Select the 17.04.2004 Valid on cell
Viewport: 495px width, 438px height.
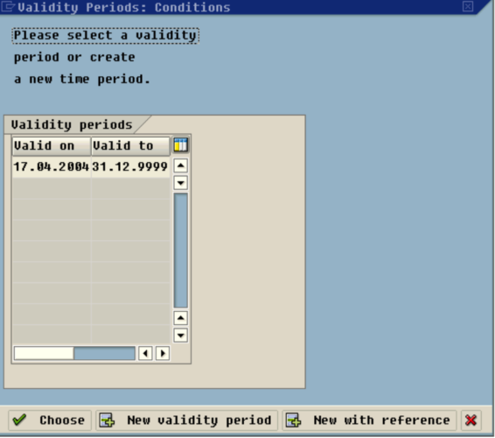point(52,166)
